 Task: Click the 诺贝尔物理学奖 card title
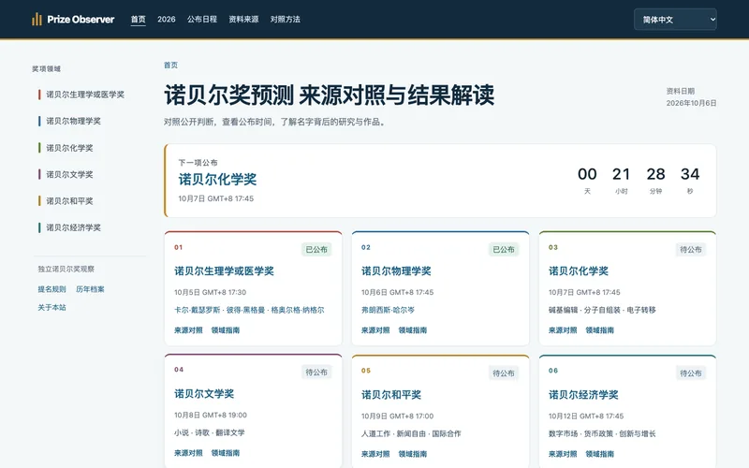396,271
